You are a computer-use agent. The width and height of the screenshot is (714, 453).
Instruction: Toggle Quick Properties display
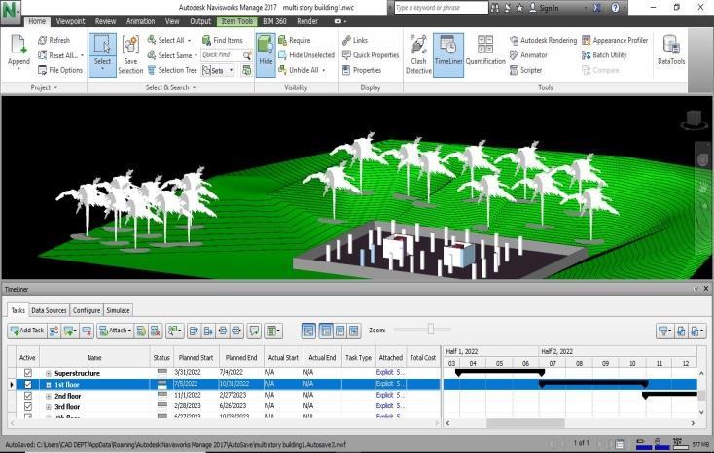tap(371, 55)
